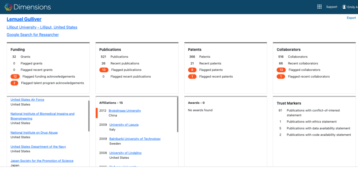The width and height of the screenshot is (358, 174).
Task: Click the 2 flagged talent program badge
Action: tap(14, 83)
